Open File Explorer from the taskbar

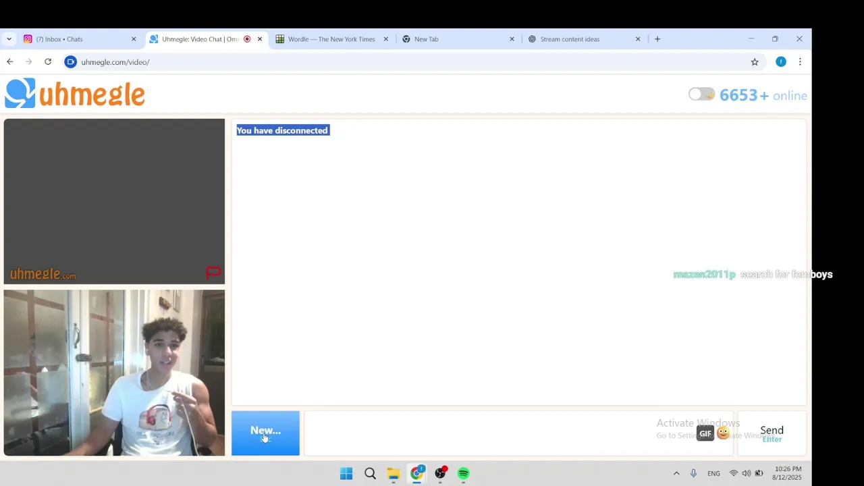pyautogui.click(x=394, y=474)
